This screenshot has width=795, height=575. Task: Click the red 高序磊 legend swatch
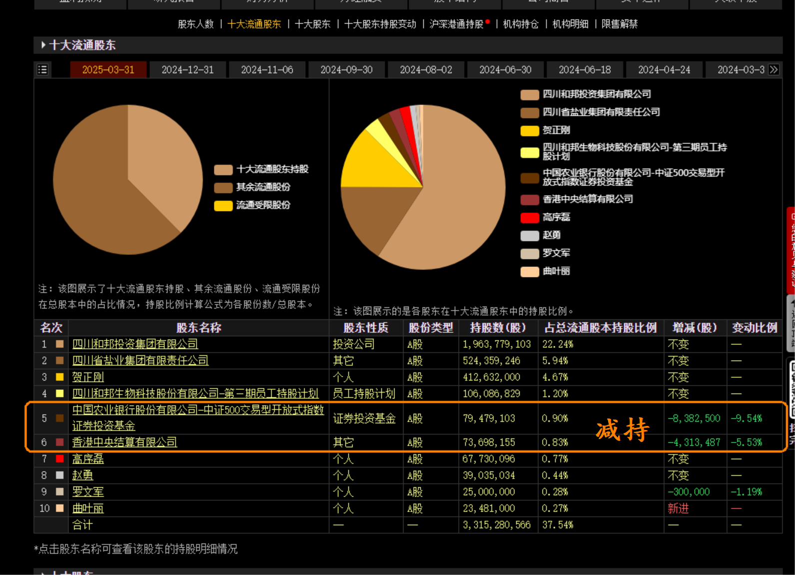(530, 217)
